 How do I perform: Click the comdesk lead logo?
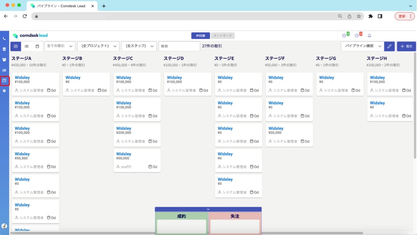tap(30, 35)
